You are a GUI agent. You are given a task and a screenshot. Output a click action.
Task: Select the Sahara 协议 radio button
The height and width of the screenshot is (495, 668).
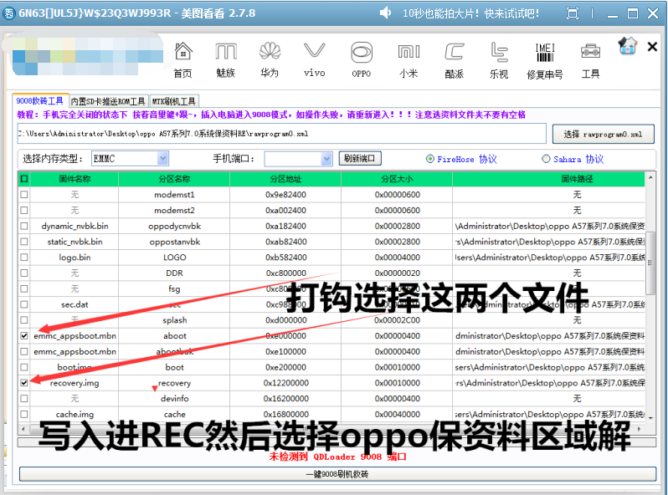pos(546,159)
